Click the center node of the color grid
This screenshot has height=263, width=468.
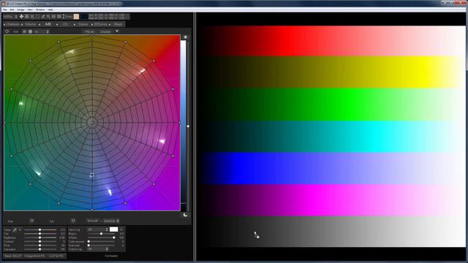92,122
